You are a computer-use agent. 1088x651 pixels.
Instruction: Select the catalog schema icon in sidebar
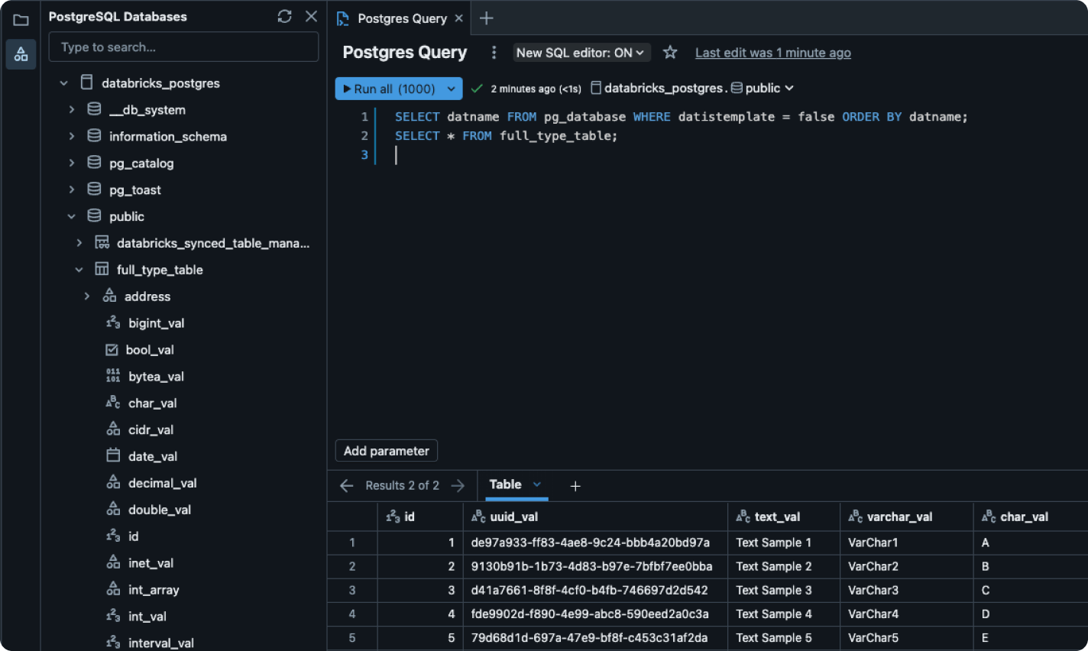pos(21,54)
